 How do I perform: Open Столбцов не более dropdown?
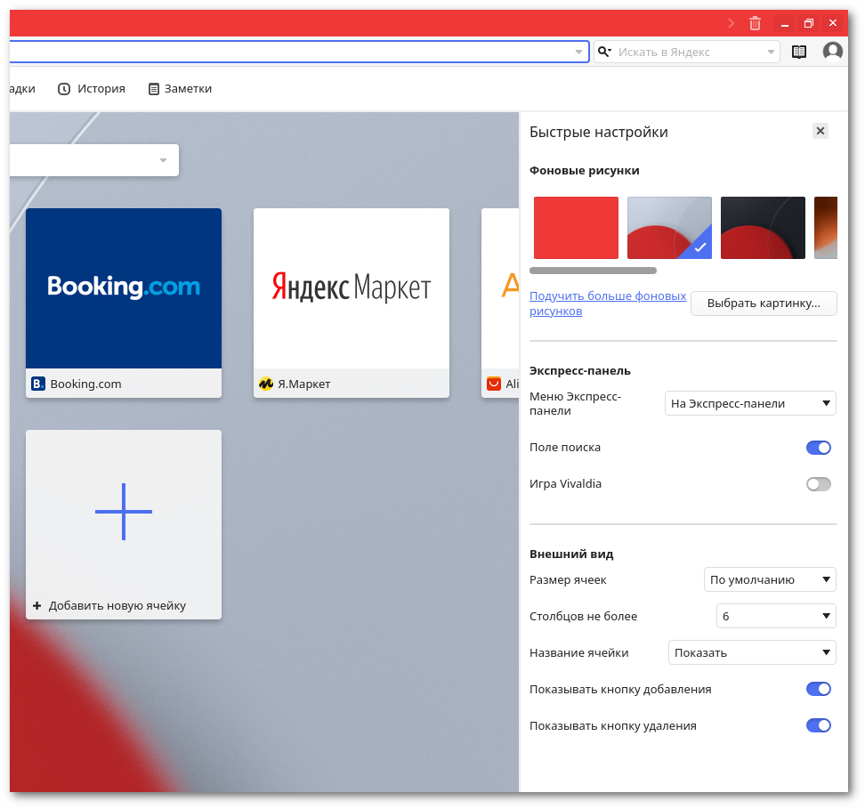(776, 616)
